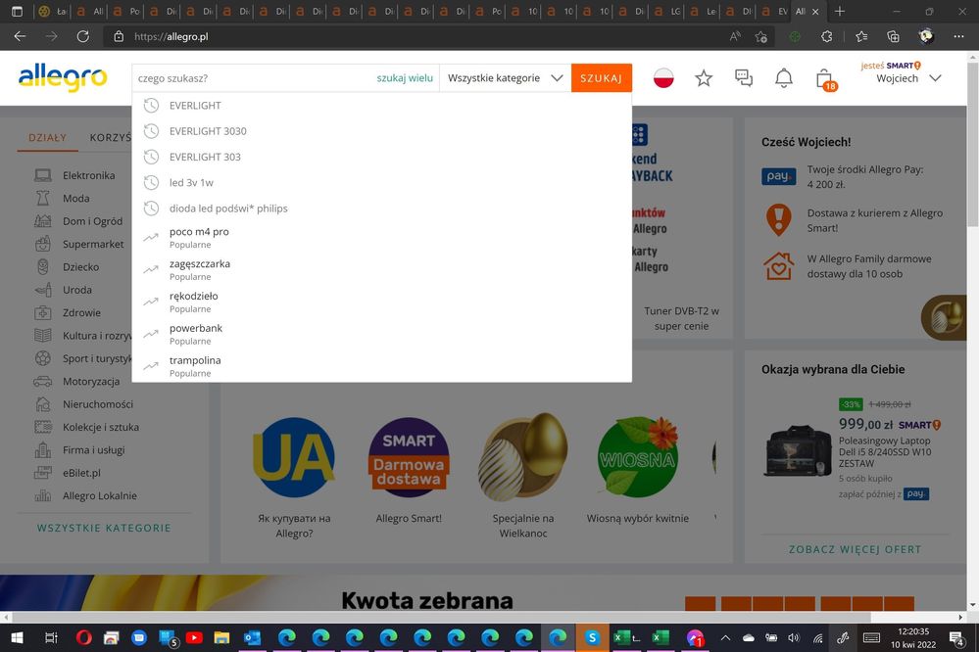Image resolution: width=979 pixels, height=652 pixels.
Task: Open favorites star icon in Allegro header
Action: 704,78
